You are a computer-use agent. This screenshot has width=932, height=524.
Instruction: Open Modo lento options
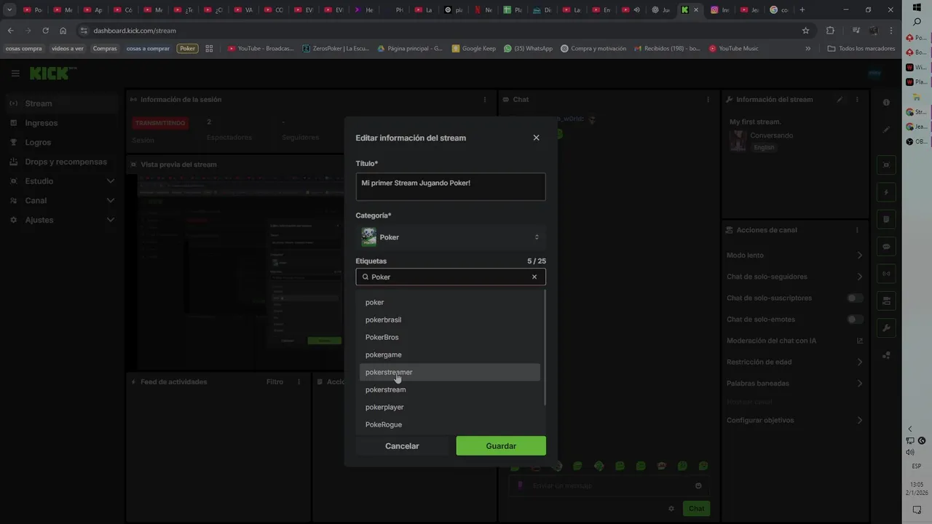tap(794, 255)
